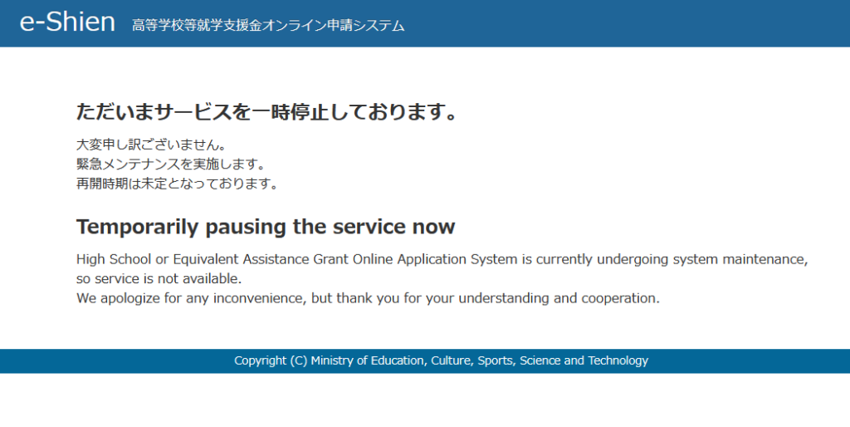Click the word "Temporarily" in the English heading
The height and width of the screenshot is (427, 850).
(x=138, y=227)
